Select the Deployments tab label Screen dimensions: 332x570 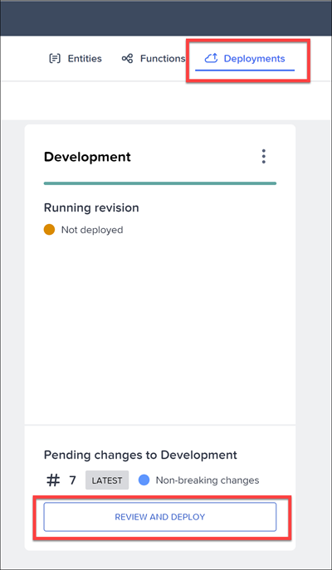coord(254,59)
